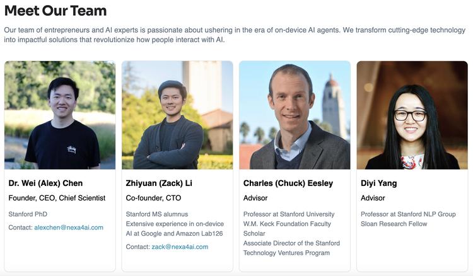Click the 'Co-founder, CTO' title
This screenshot has width=473, height=276.
pos(153,198)
